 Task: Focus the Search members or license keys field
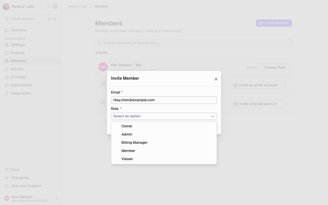click(x=193, y=43)
